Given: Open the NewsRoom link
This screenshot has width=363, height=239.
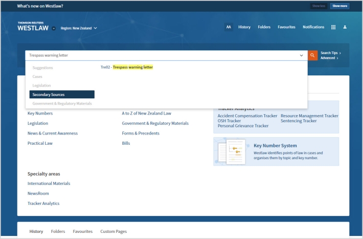Looking at the screenshot, I should pyautogui.click(x=38, y=193).
